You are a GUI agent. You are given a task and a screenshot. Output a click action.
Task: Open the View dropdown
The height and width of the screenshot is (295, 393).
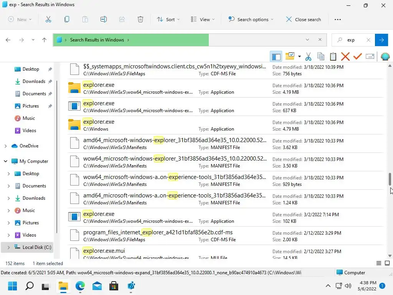coord(203,19)
